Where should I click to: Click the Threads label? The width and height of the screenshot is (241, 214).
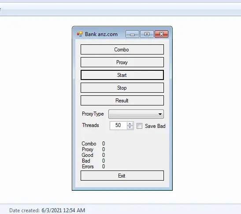point(90,125)
